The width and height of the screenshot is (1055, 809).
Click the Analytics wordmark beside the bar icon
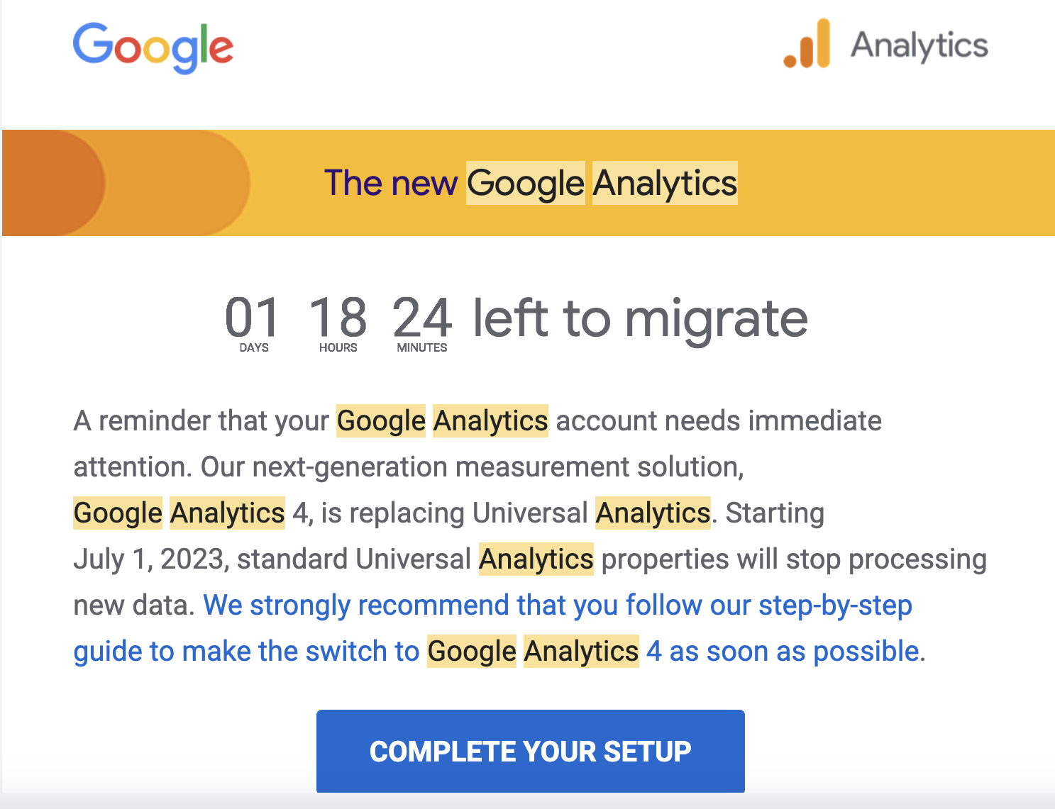pos(919,45)
